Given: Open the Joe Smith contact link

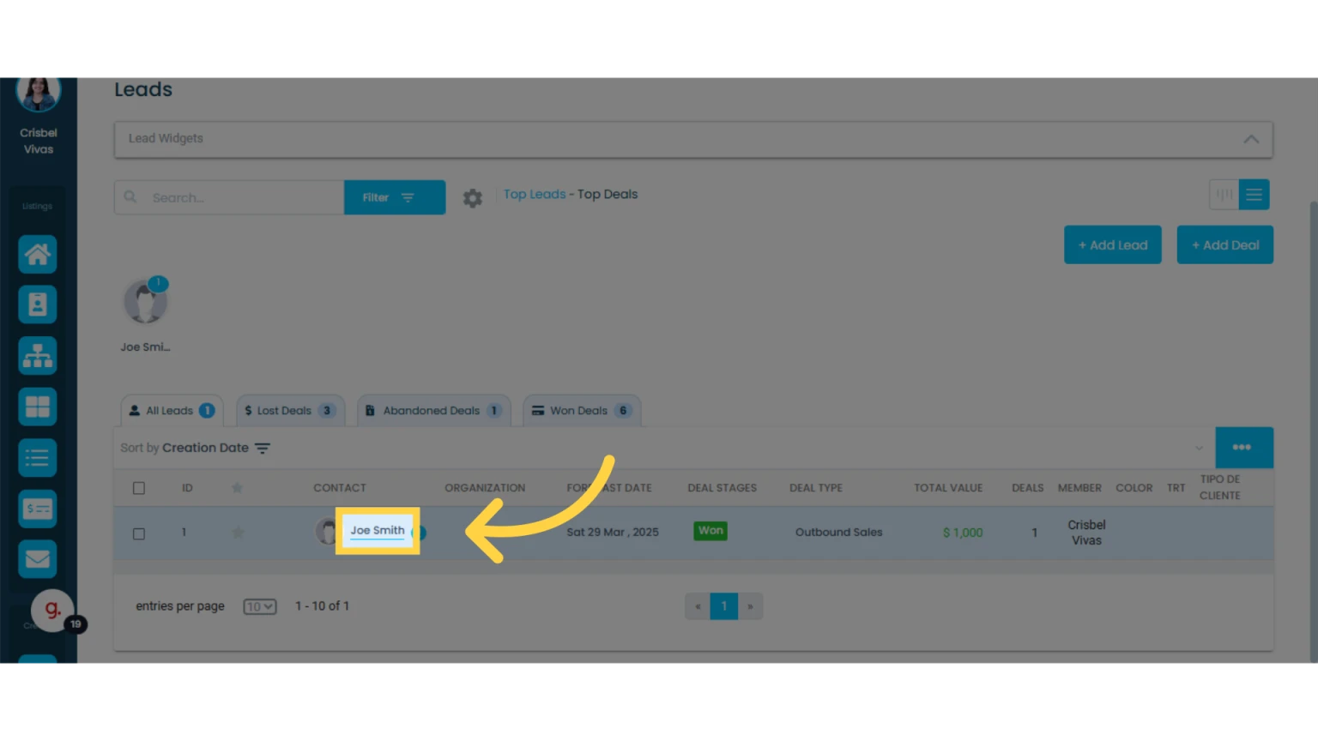Looking at the screenshot, I should point(378,531).
